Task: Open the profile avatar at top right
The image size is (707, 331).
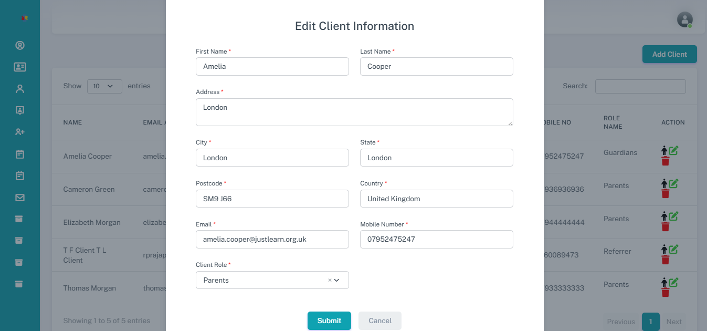Action: 684,19
